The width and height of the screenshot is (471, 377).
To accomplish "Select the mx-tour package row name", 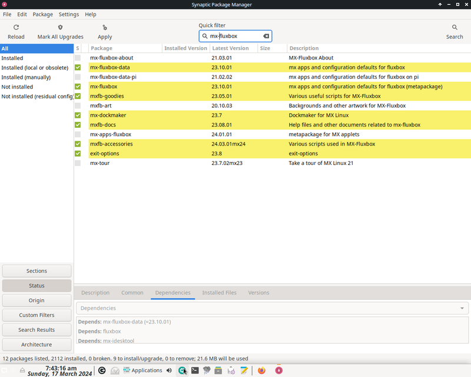I will pos(99,163).
